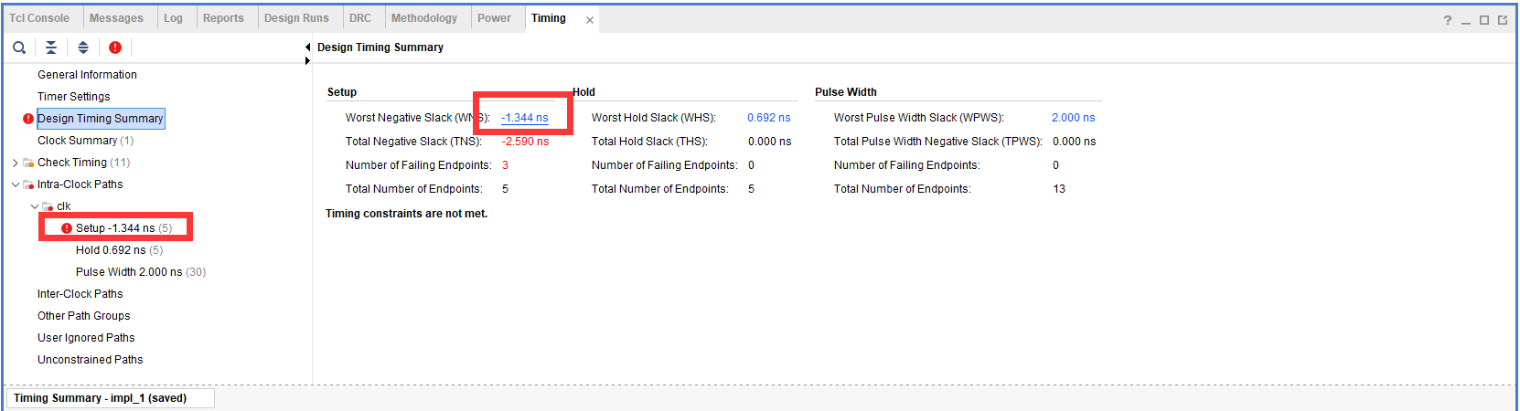
Task: Click the Design Timing Summary header
Action: pyautogui.click(x=380, y=47)
